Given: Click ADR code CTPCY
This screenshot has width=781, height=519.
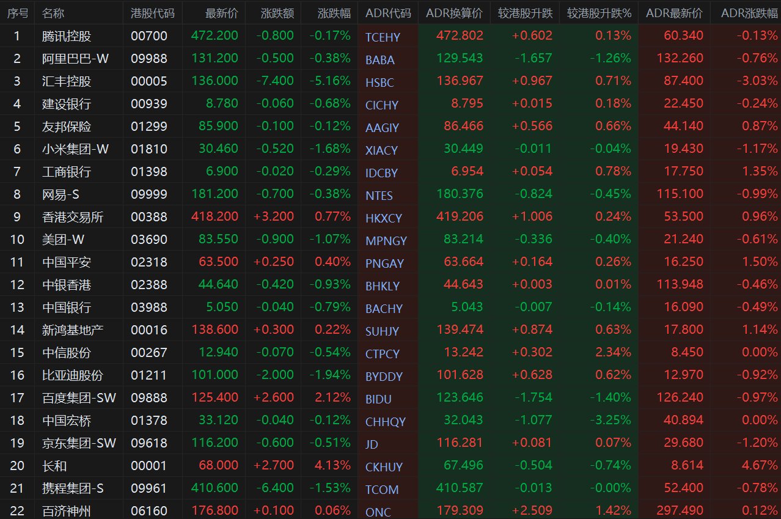Looking at the screenshot, I should 383,354.
